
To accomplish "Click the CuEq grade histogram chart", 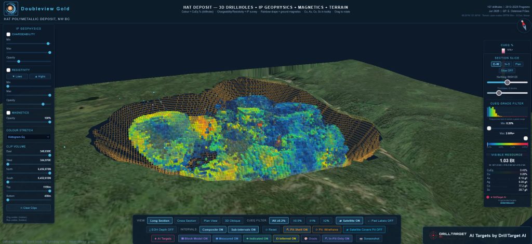I will coord(507,112).
